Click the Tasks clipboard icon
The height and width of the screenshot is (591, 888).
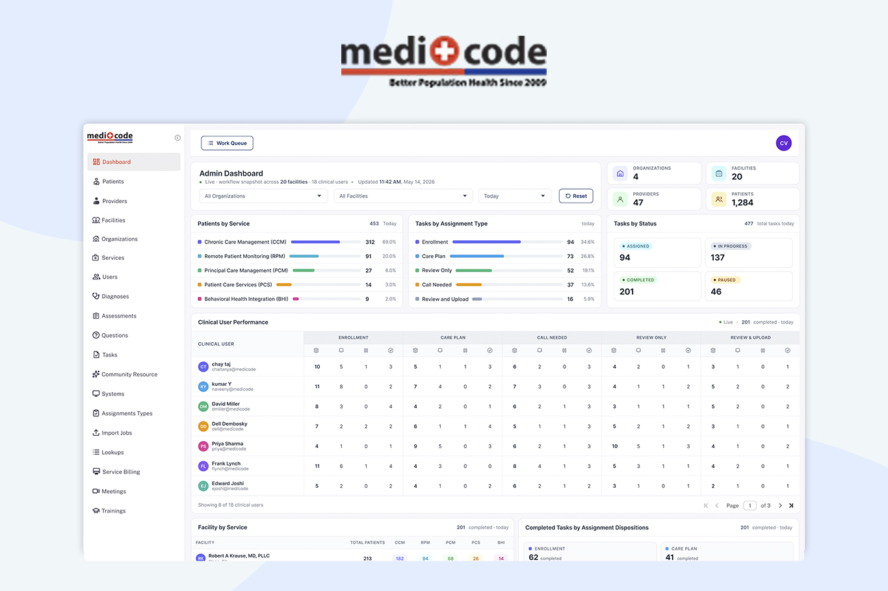[x=96, y=355]
